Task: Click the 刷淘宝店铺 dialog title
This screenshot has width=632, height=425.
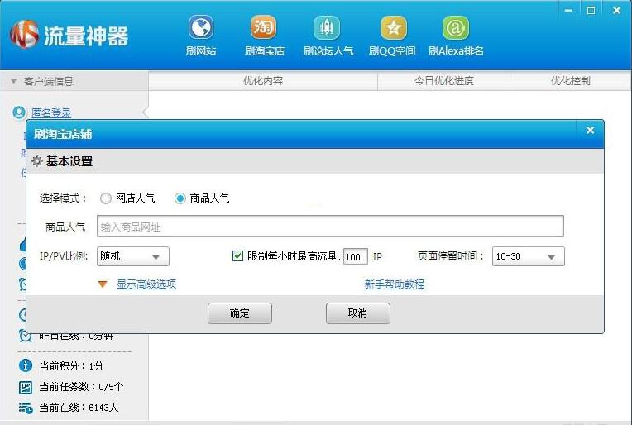Action: click(x=63, y=134)
